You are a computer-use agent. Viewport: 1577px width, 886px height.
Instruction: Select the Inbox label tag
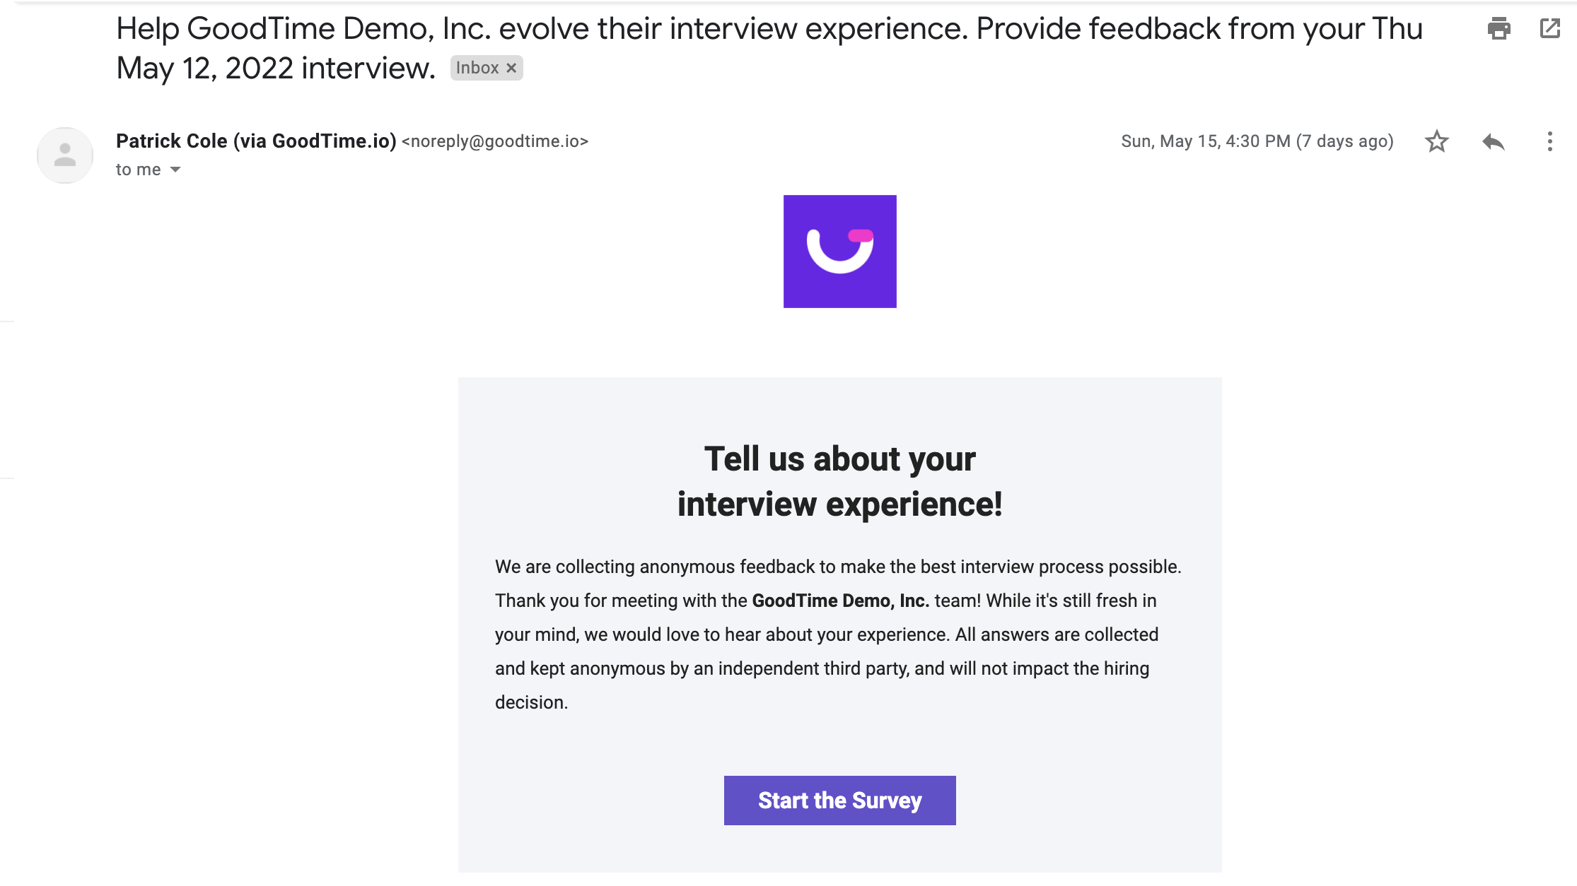(477, 68)
